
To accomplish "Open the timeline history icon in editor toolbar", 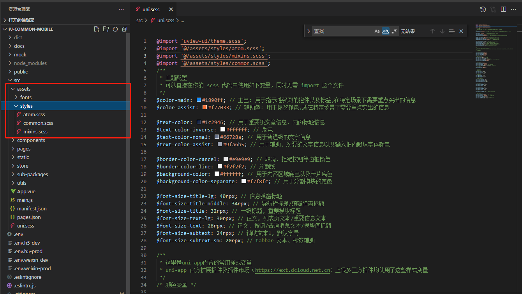I will (x=483, y=9).
